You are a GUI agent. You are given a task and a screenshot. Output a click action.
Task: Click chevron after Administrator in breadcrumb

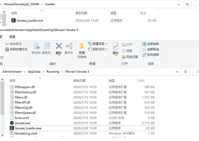pyautogui.click(x=25, y=72)
